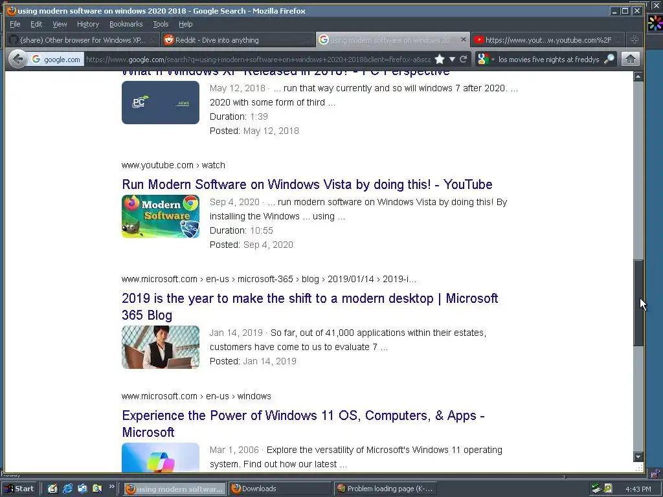
Task: Click 'Posted: Sep 4, 2020' text
Action: 252,245
